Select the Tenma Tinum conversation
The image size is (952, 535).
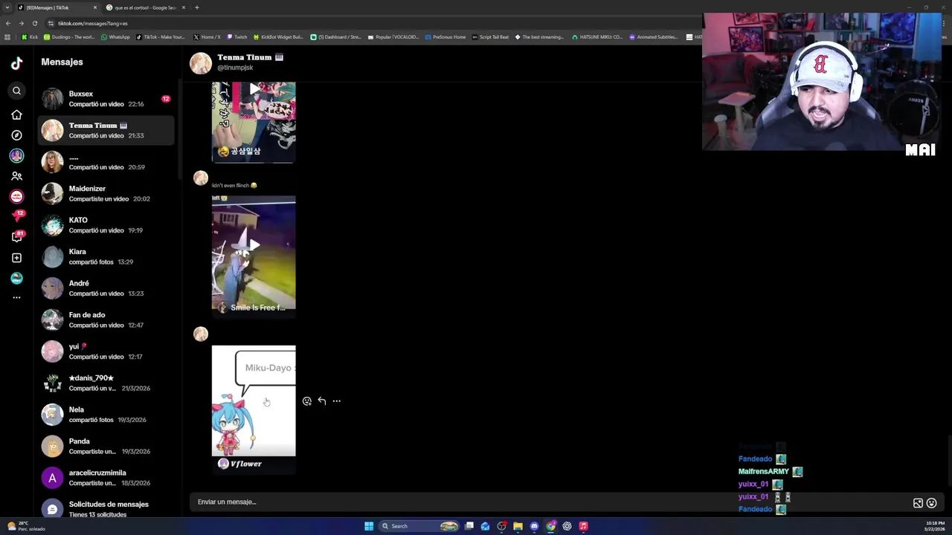point(107,130)
